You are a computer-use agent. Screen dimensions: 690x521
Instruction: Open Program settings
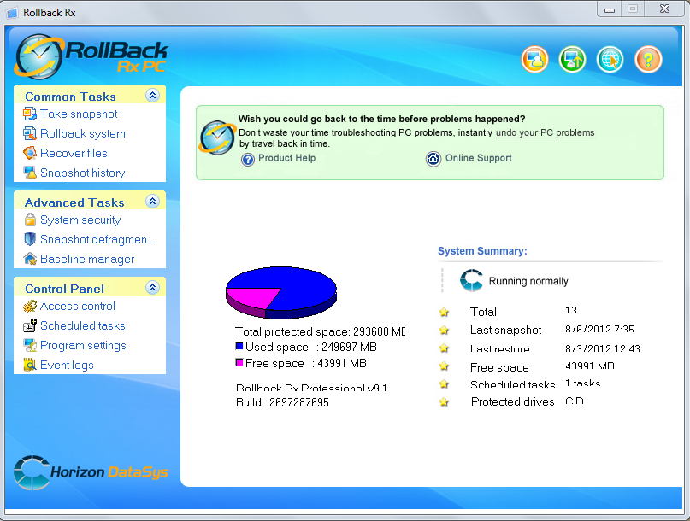tap(83, 346)
